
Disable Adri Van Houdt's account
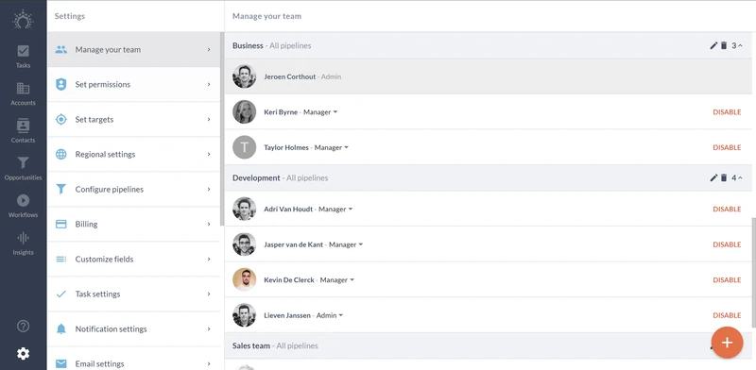pos(727,210)
